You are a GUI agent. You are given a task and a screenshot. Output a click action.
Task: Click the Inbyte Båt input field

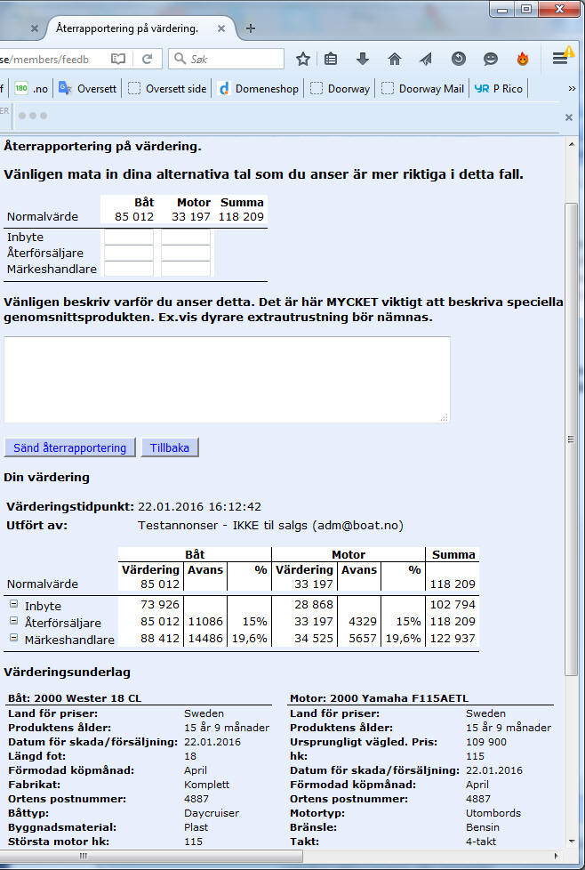129,238
